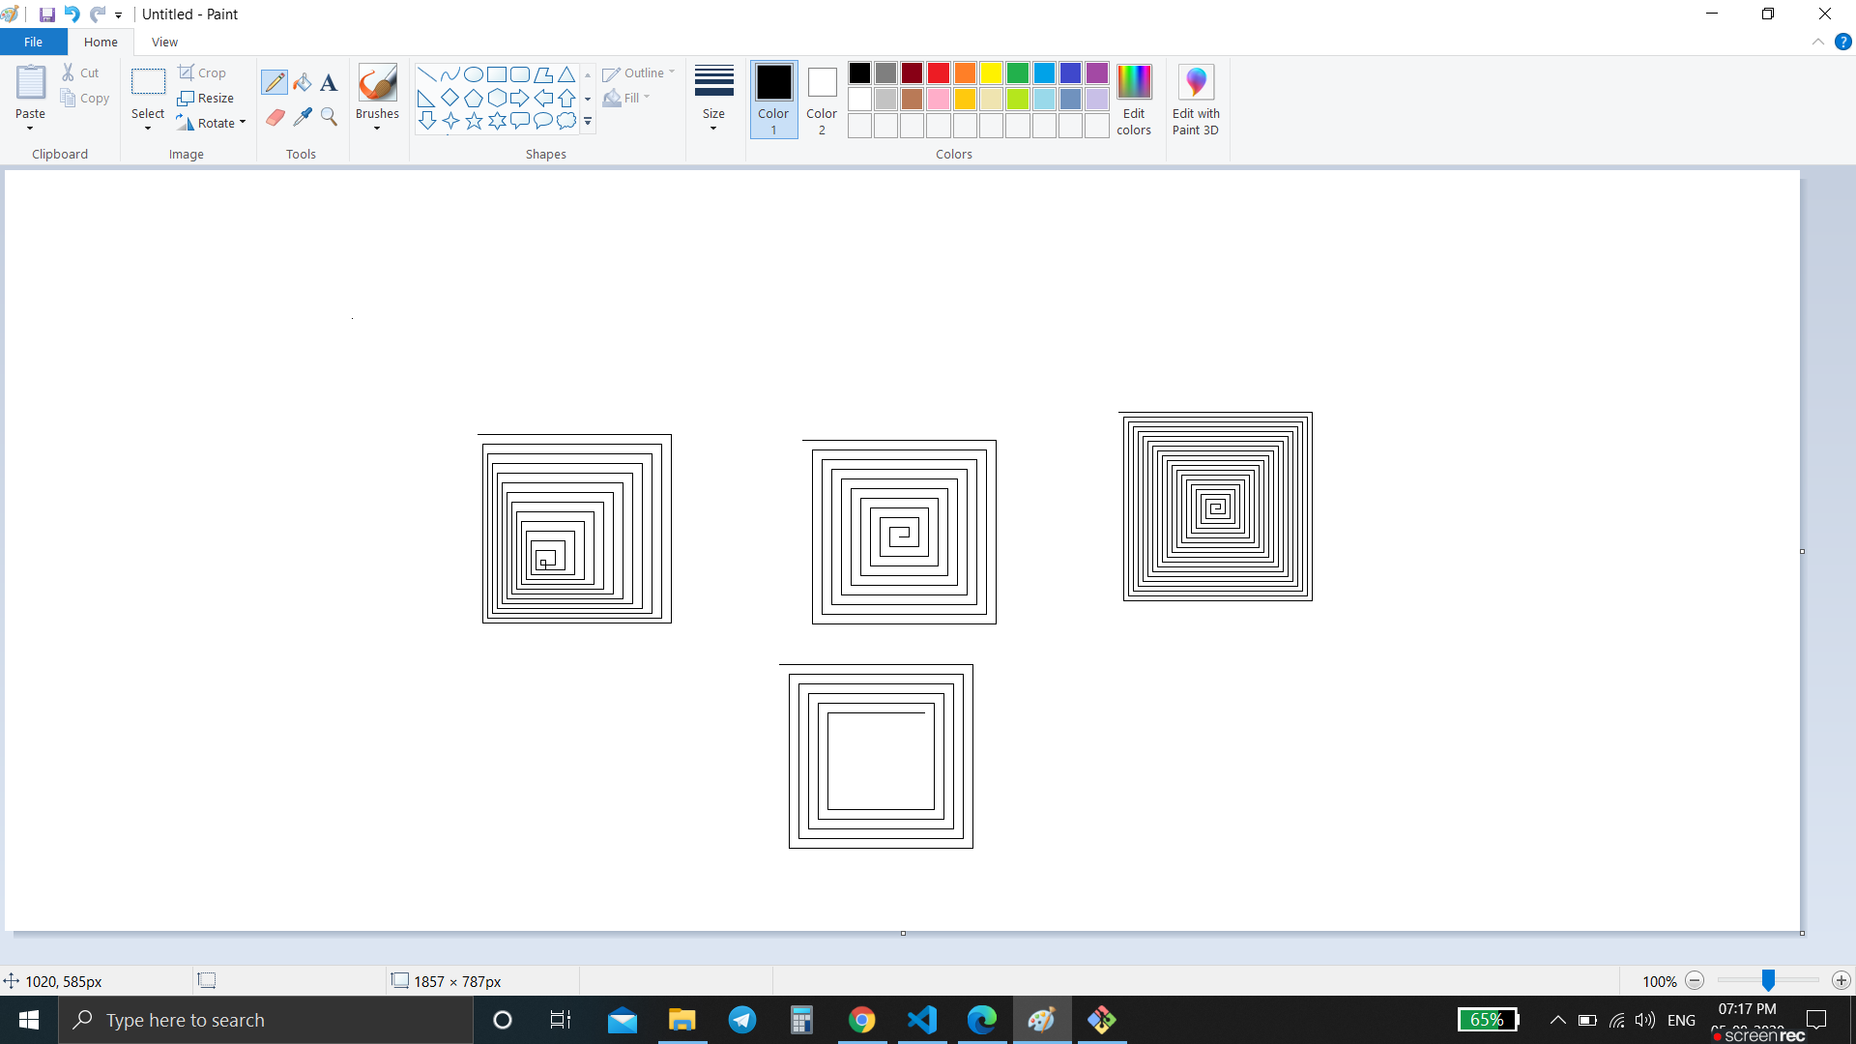Select the Fill with color bucket

[303, 83]
